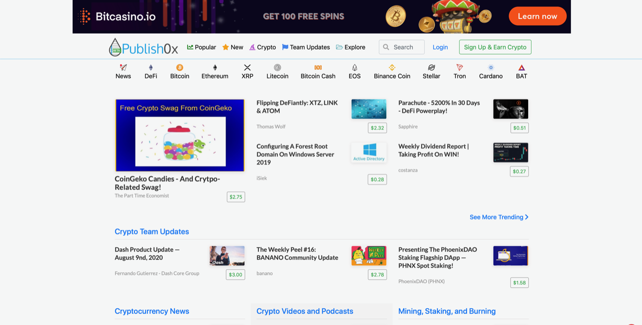Select the Ethereum diamond icon
The width and height of the screenshot is (642, 325).
coord(215,68)
